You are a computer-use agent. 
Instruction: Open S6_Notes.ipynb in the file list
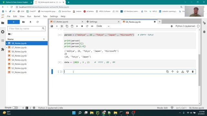pos(27,52)
